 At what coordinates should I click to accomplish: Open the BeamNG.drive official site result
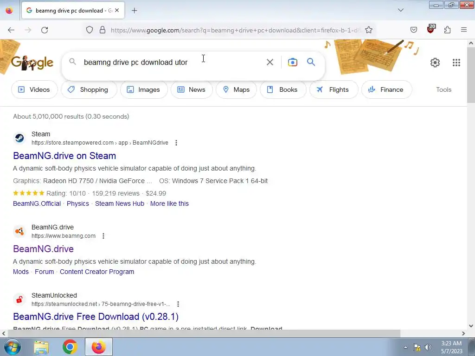point(43,249)
